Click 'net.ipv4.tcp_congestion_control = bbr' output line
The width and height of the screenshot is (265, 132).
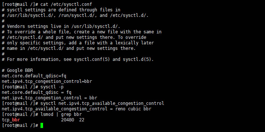pyautogui.click(x=50, y=98)
